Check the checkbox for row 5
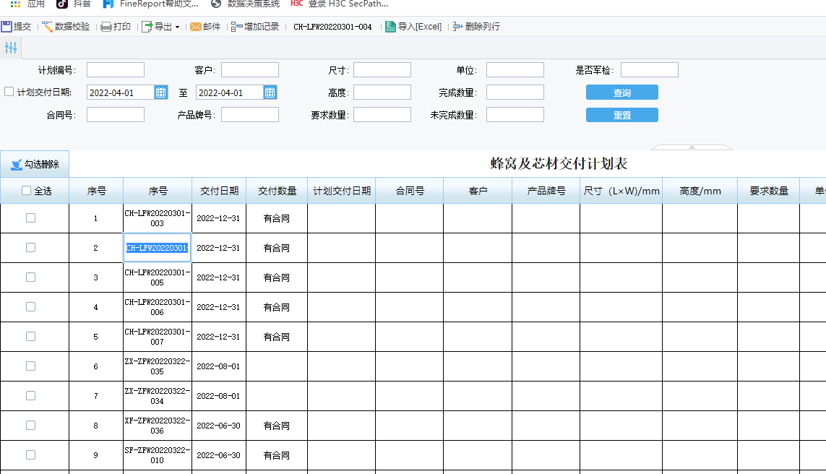 [30, 336]
